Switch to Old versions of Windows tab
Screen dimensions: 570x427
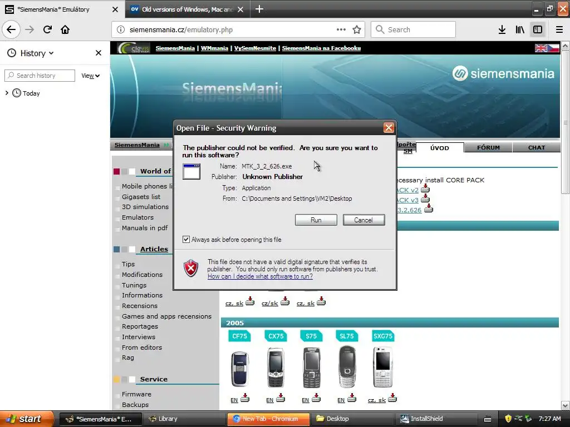click(x=187, y=9)
